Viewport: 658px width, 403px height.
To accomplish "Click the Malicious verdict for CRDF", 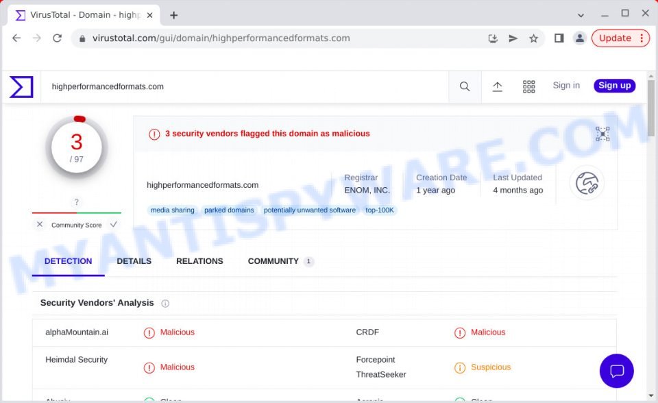I will 488,332.
